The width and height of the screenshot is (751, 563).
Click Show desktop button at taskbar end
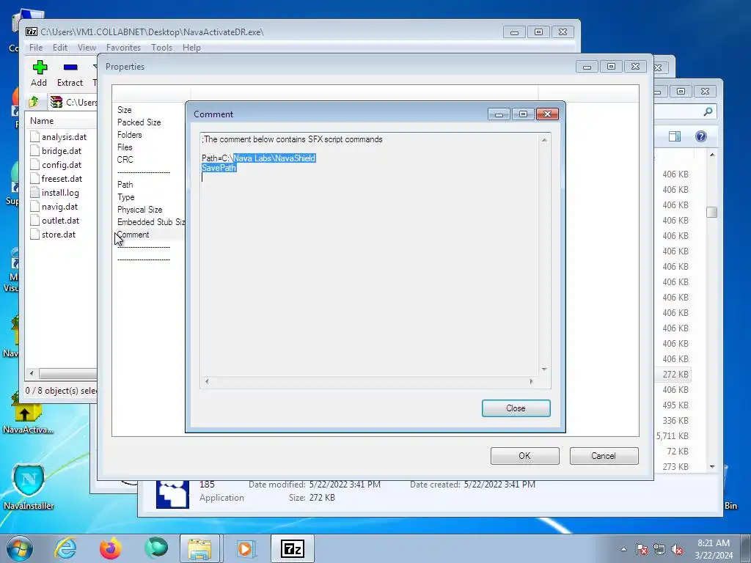pyautogui.click(x=746, y=548)
